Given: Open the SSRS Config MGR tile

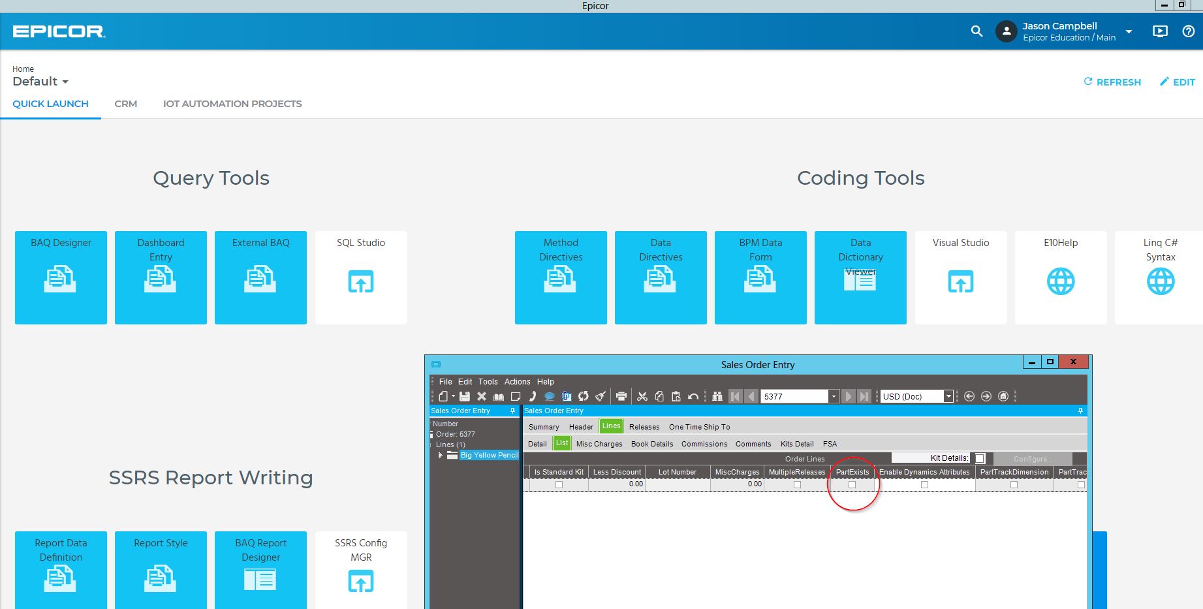Looking at the screenshot, I should [x=361, y=570].
